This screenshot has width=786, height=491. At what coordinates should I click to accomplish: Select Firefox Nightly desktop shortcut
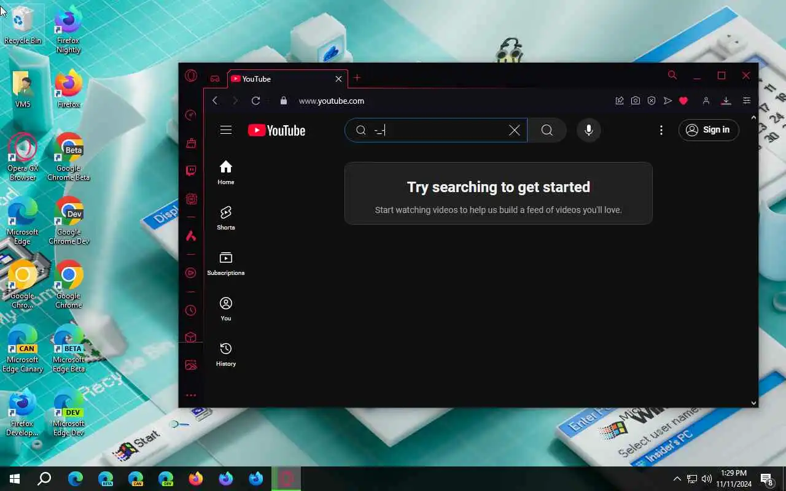[x=68, y=29]
